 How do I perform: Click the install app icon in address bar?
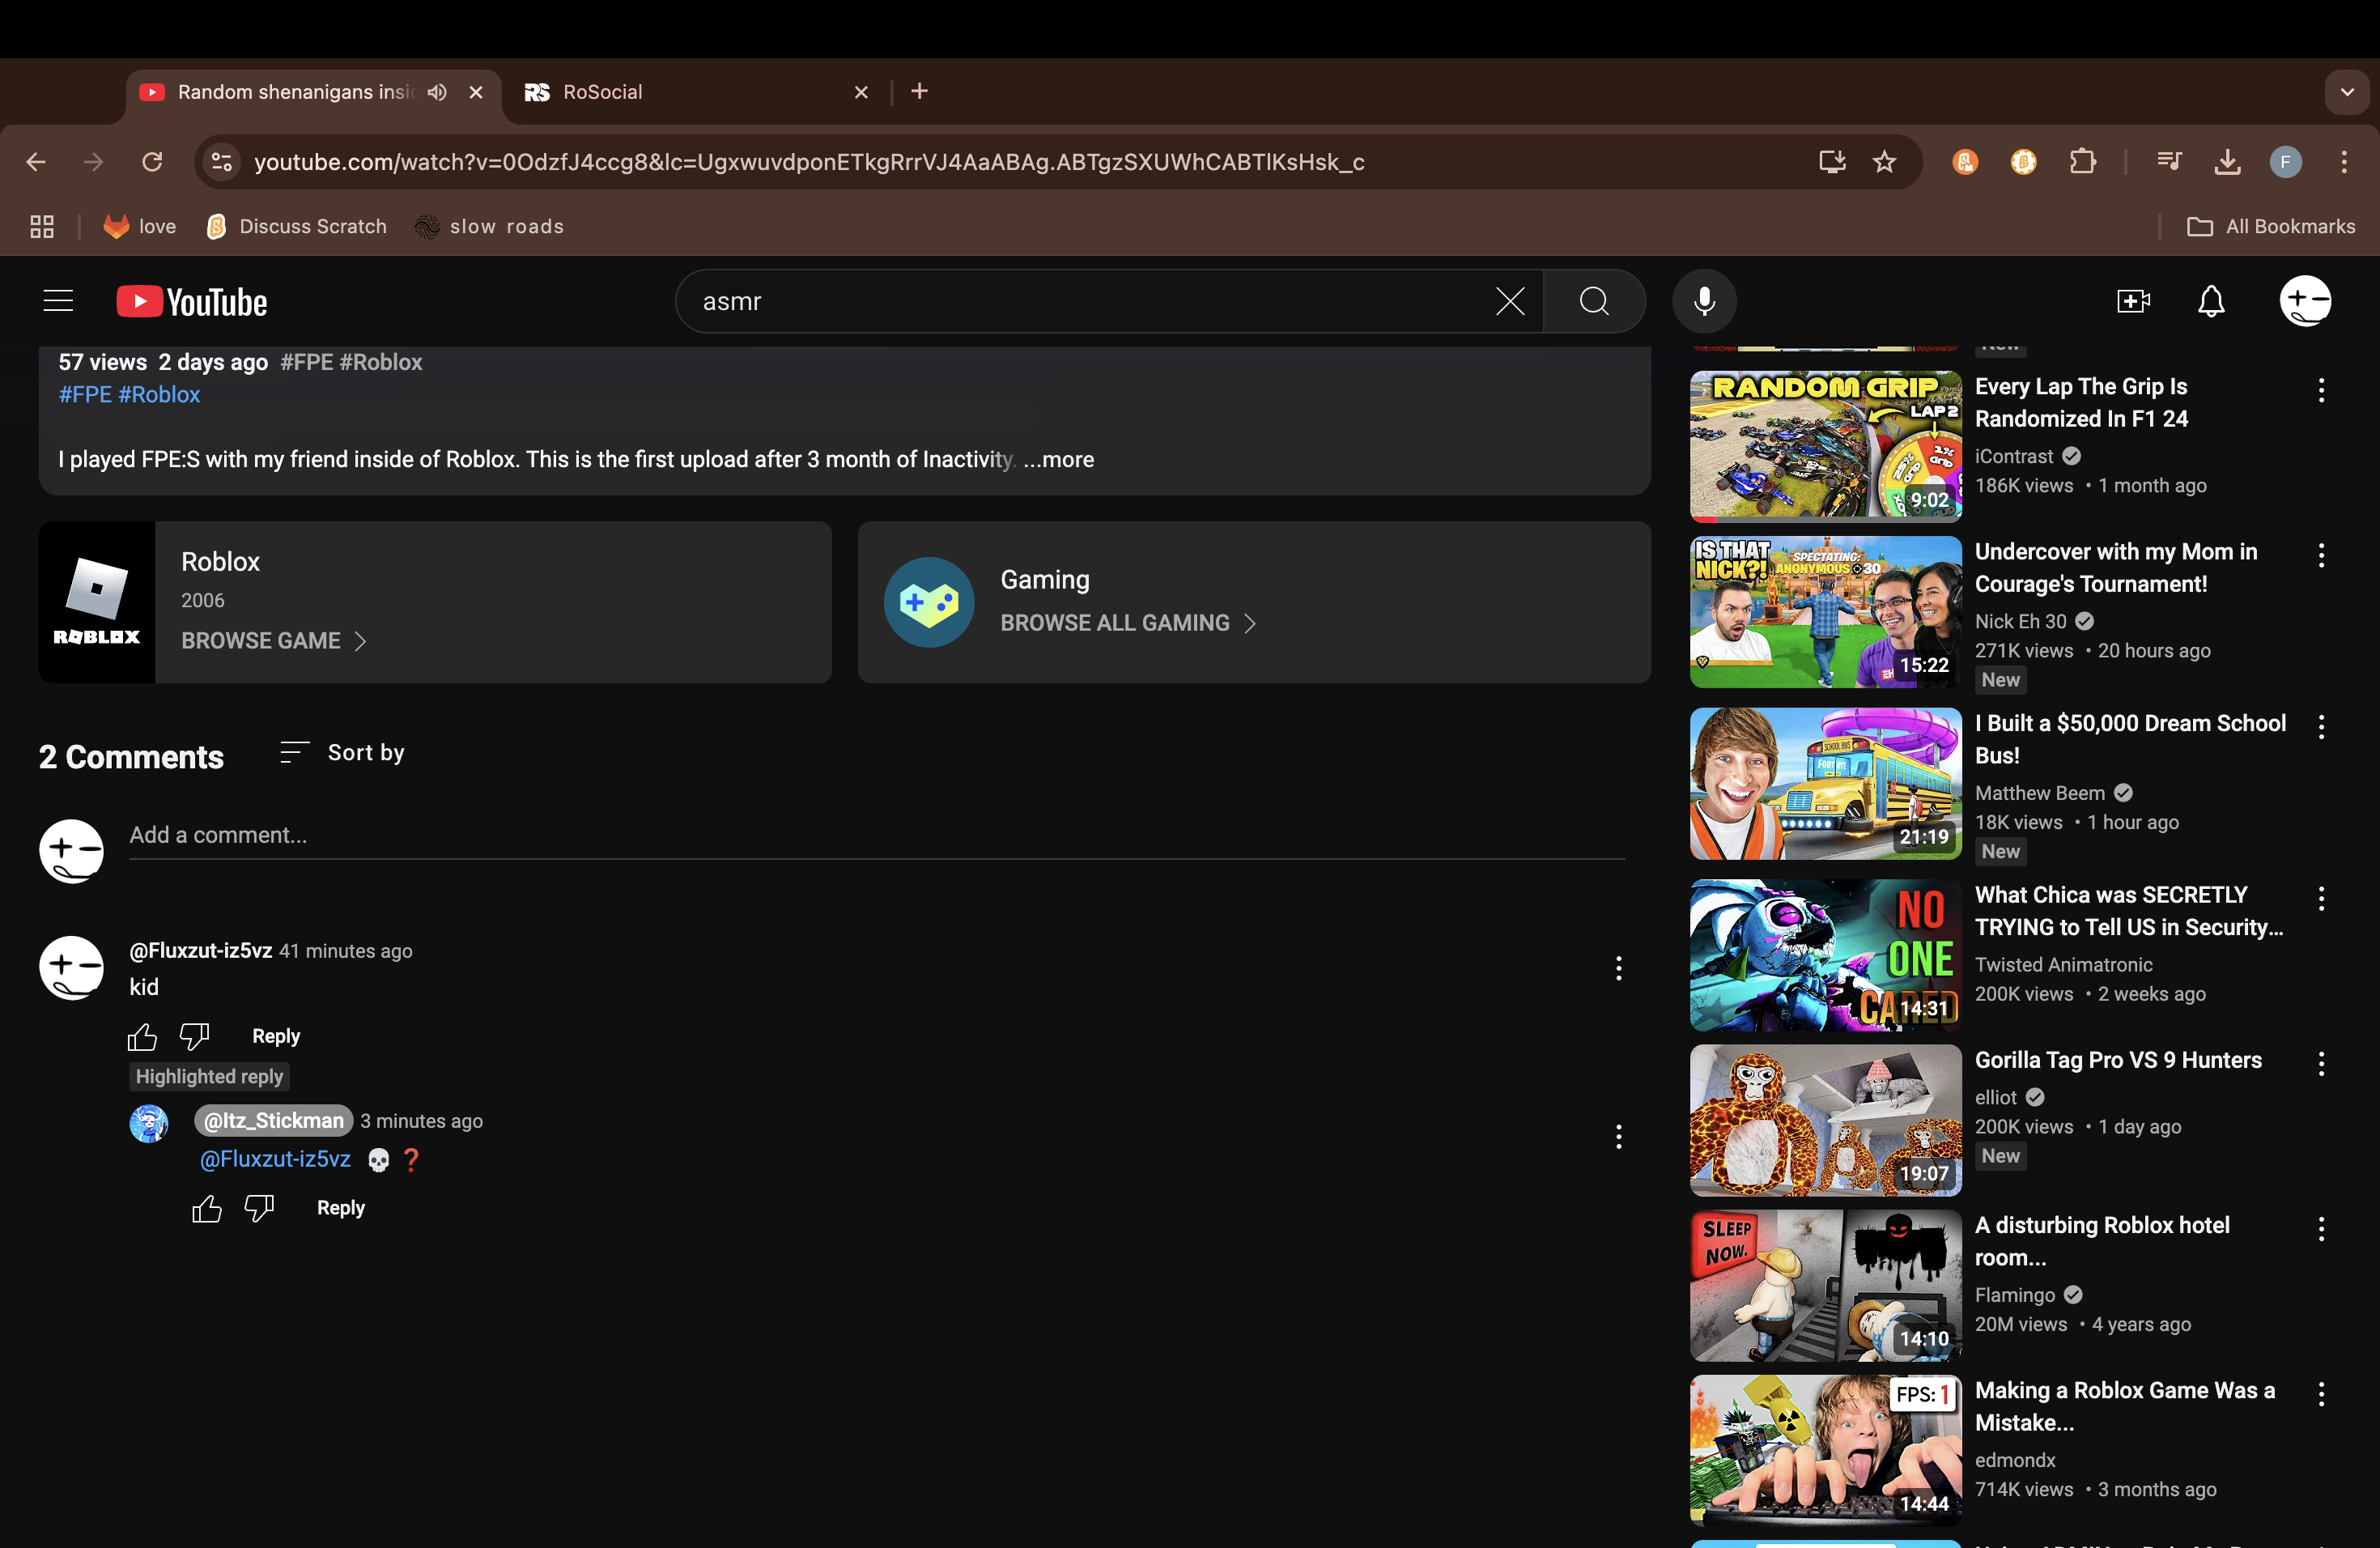tap(1831, 162)
